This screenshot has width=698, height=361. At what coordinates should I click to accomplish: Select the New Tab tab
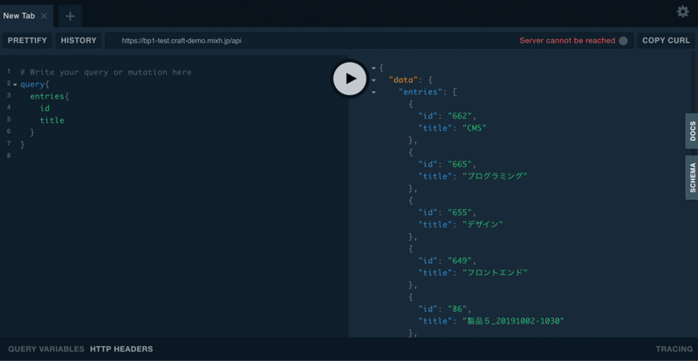pos(18,16)
